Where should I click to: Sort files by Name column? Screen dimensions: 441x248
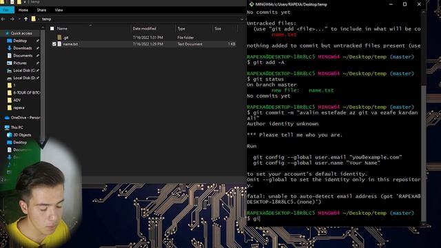[62, 28]
